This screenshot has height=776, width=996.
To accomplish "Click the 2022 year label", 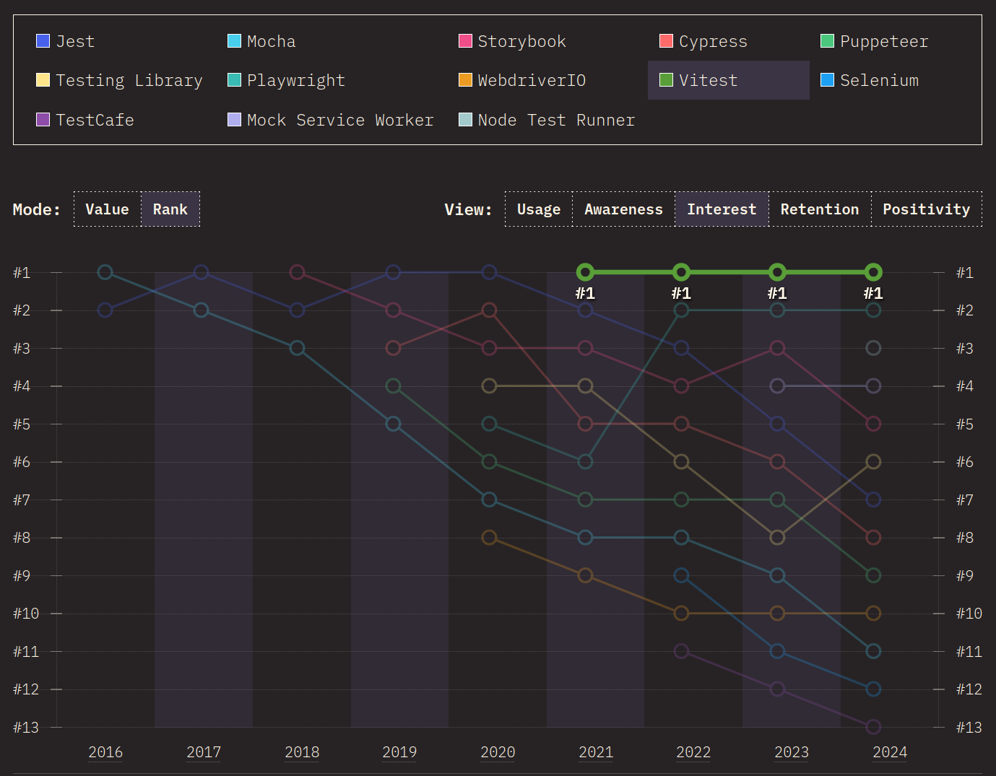I will [x=693, y=752].
